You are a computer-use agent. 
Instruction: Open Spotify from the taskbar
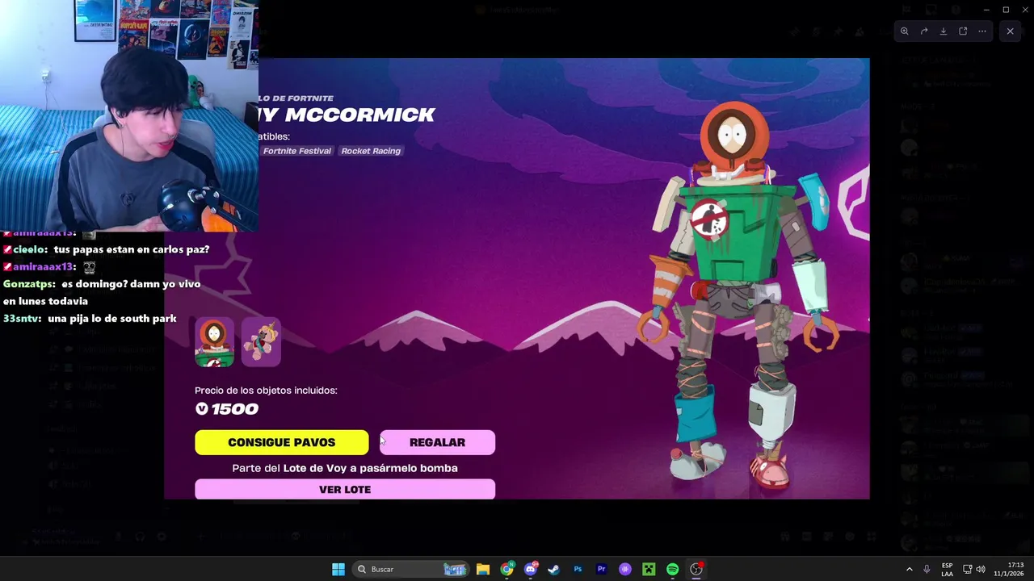(x=672, y=569)
